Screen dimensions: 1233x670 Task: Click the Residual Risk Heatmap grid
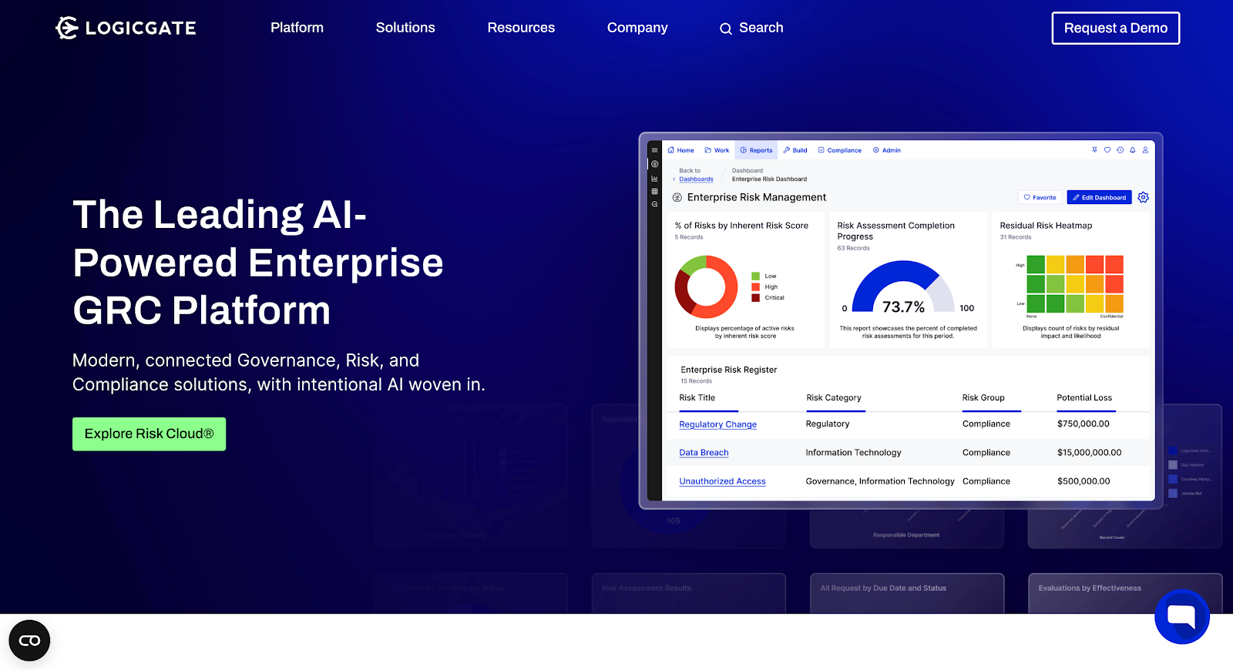[1075, 284]
